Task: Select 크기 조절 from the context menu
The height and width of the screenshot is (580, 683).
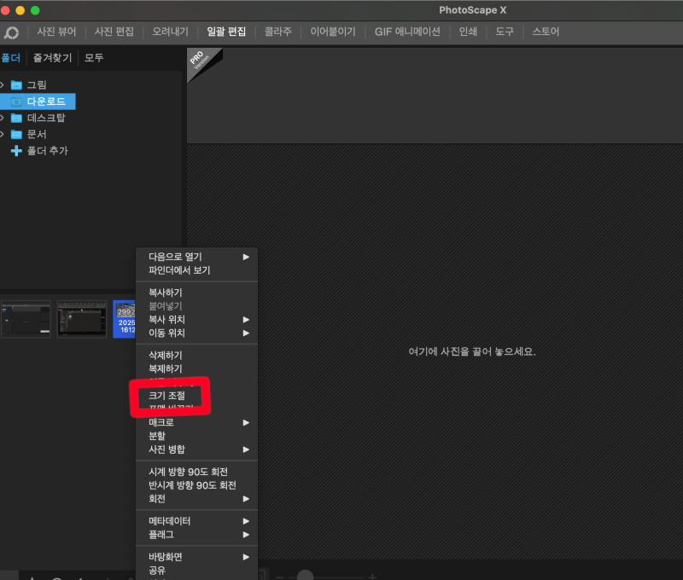Action: pyautogui.click(x=166, y=397)
